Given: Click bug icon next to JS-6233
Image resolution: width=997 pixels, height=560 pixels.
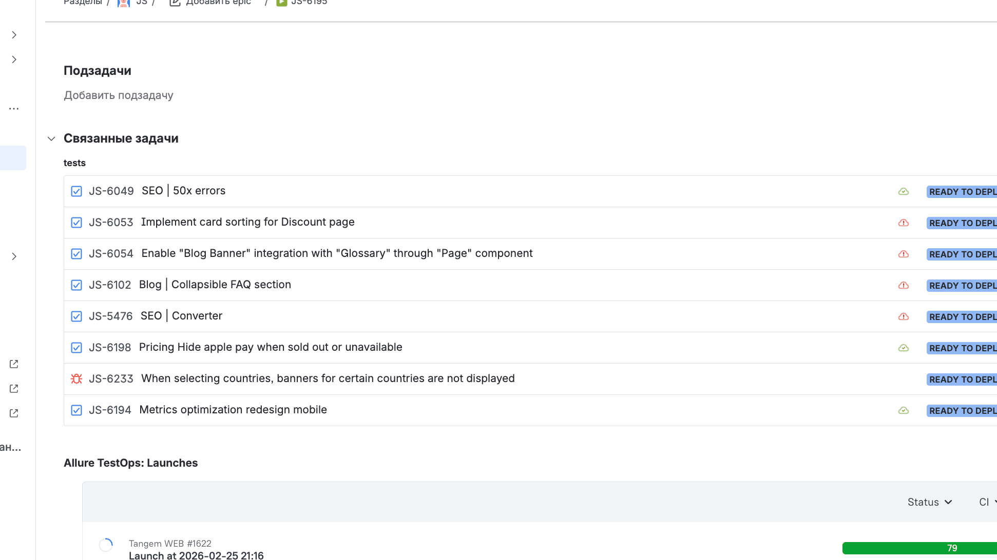Looking at the screenshot, I should pyautogui.click(x=76, y=379).
